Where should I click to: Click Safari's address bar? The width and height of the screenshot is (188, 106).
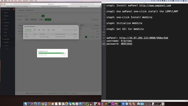[x=51, y=4]
